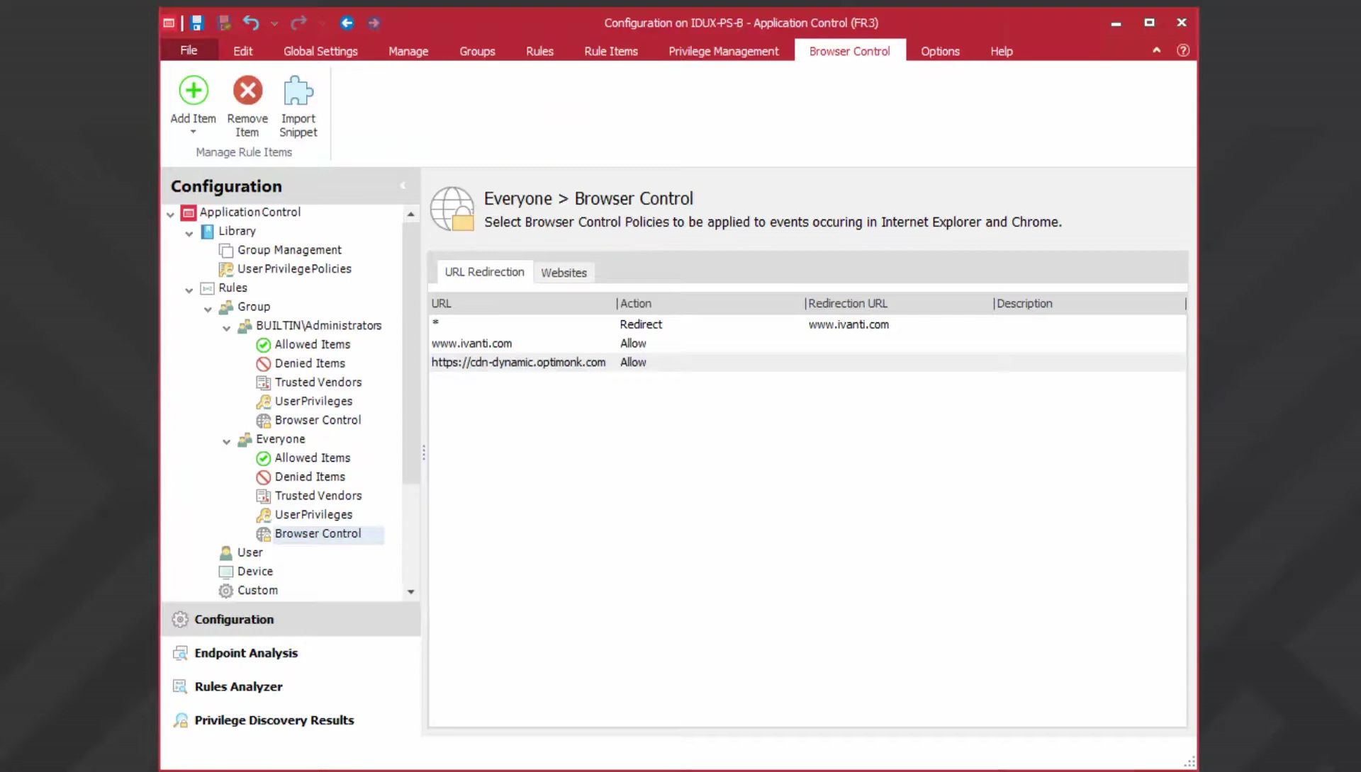Select the Custom rules node
Viewport: 1361px width, 772px height.
257,590
